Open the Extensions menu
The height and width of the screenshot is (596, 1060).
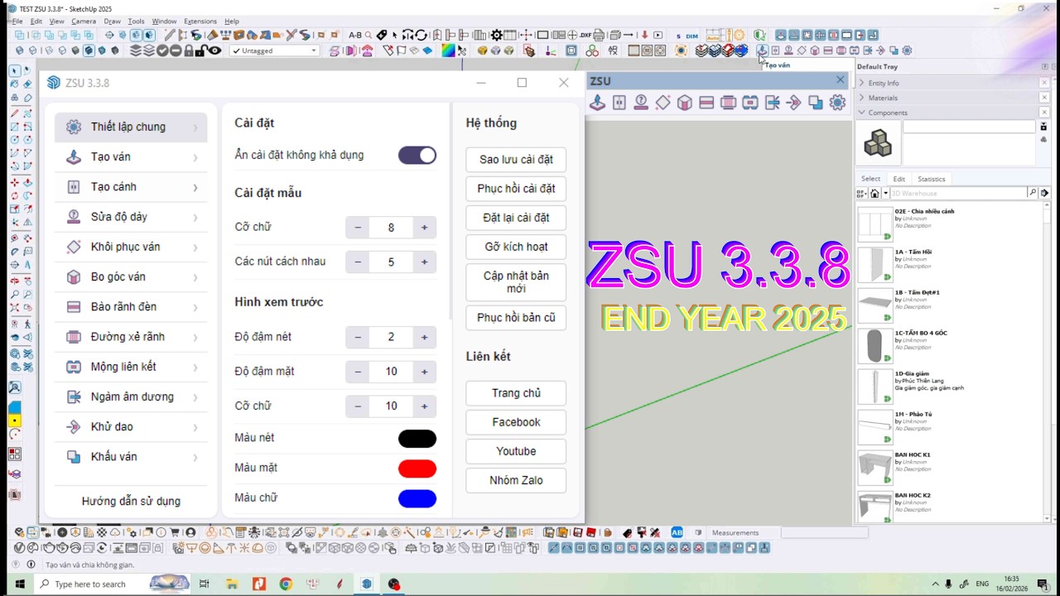click(x=200, y=22)
